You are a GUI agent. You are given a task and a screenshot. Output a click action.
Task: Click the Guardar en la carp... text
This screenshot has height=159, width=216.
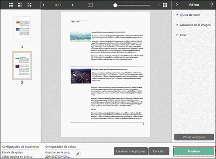tap(58, 152)
